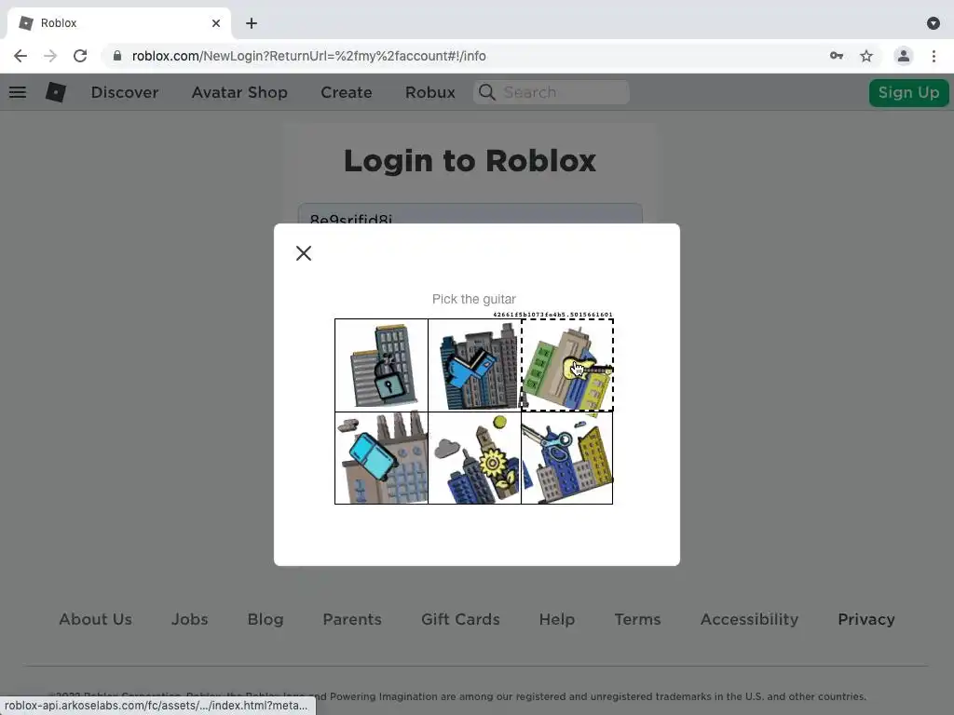Screen dimensions: 954x715
Task: Open the Gift Cards link
Action: 460,619
